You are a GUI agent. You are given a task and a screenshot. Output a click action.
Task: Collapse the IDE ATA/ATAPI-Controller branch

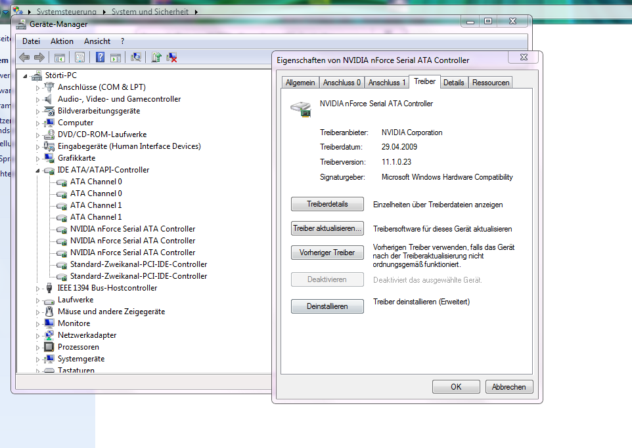(x=37, y=171)
